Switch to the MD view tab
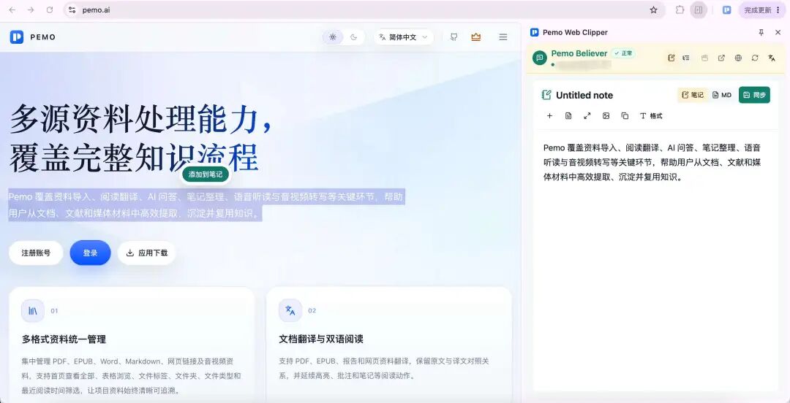The image size is (790, 403). click(722, 95)
